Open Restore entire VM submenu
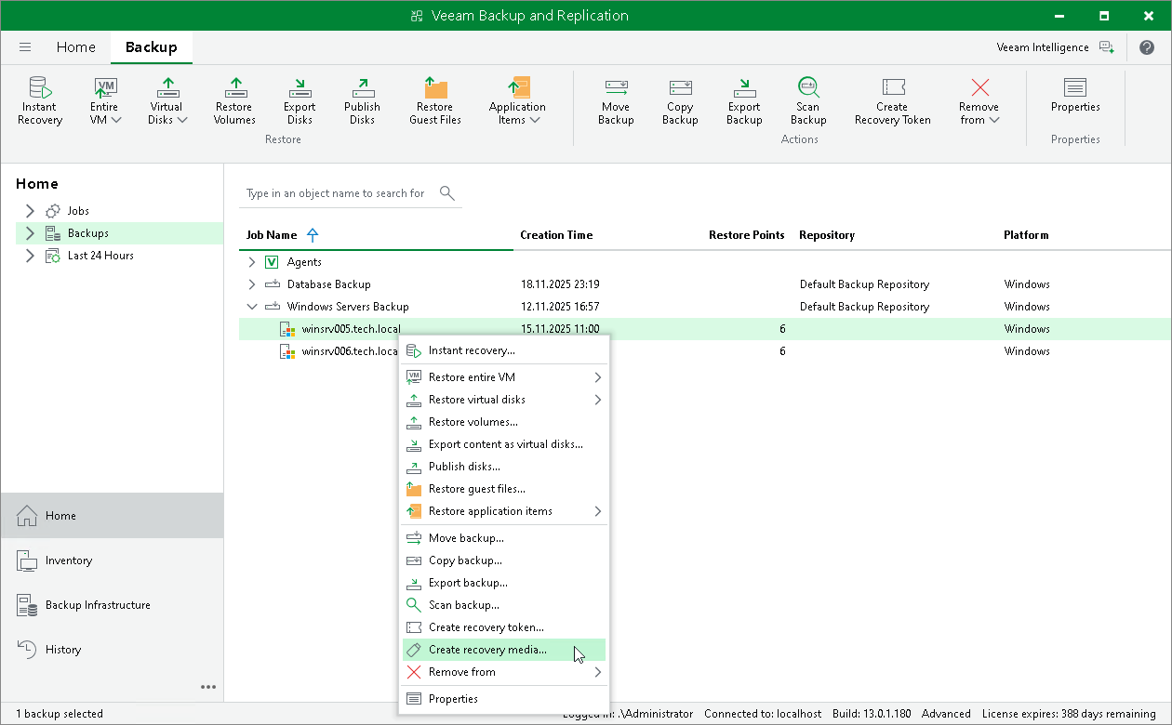Image resolution: width=1172 pixels, height=725 pixels. point(503,377)
